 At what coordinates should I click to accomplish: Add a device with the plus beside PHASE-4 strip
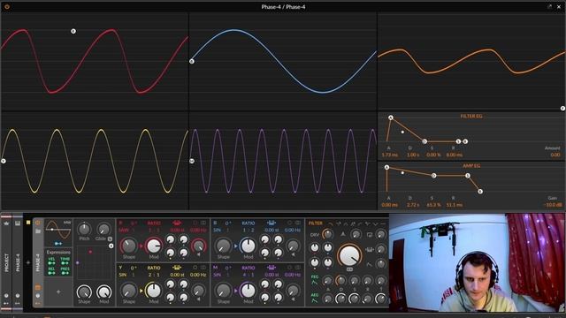click(28, 262)
